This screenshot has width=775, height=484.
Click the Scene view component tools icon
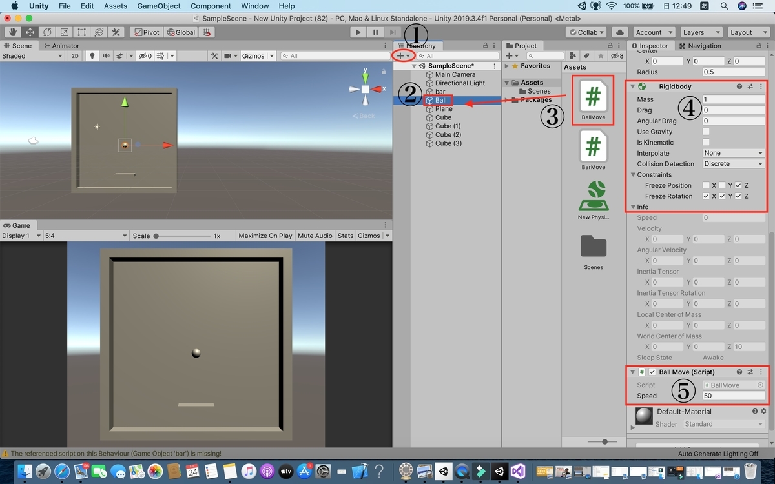(x=214, y=56)
